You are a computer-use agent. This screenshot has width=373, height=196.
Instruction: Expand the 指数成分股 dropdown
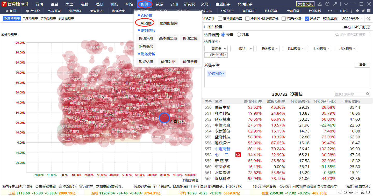click(216, 55)
